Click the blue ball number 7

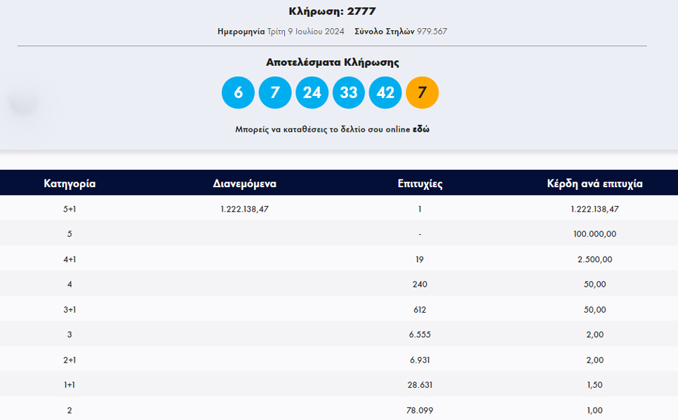click(x=275, y=93)
